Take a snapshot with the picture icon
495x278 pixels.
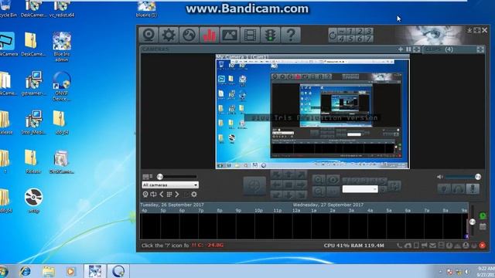(230, 34)
